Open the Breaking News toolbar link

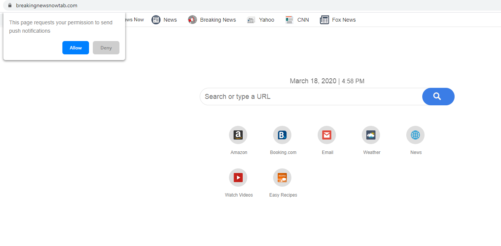(218, 20)
